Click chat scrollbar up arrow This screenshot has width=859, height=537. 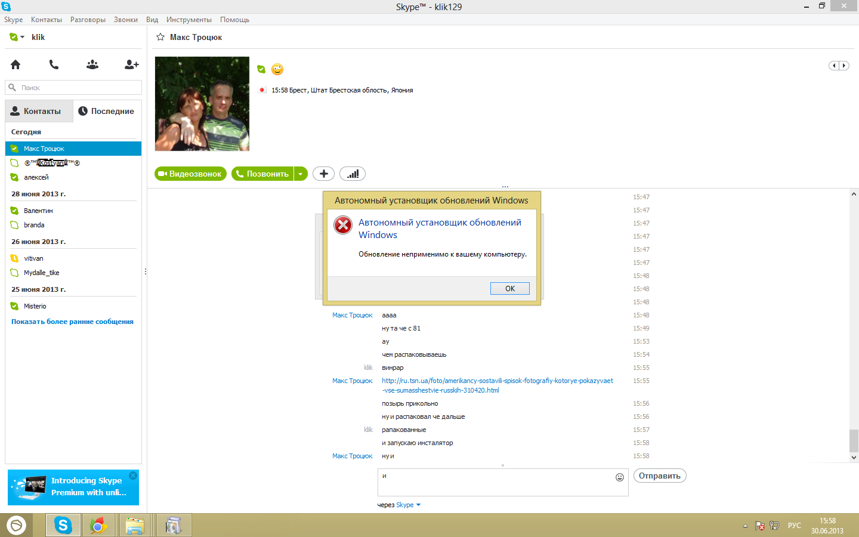(854, 194)
